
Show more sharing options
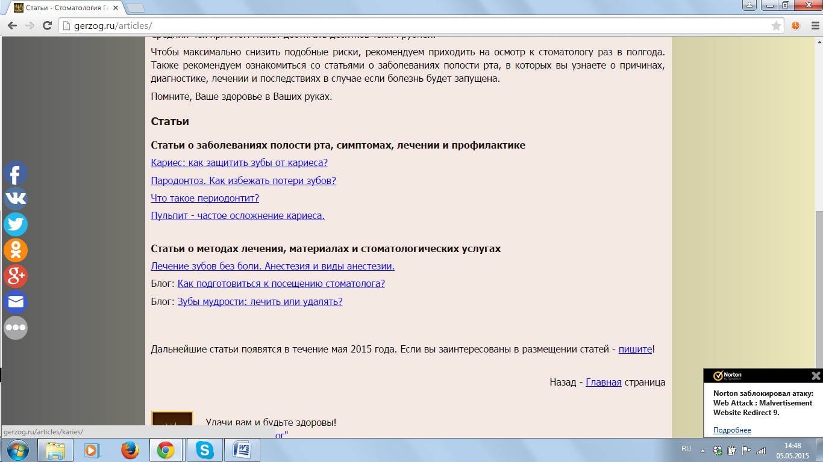pos(16,328)
